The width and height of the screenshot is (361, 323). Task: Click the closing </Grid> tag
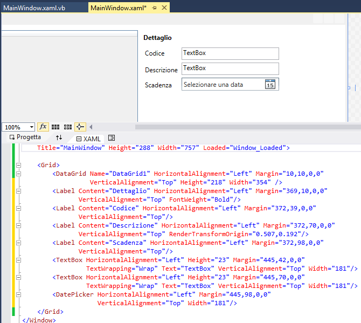(x=50, y=312)
